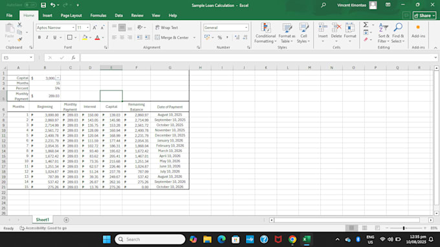Open the Name Box dropdown

31,58
